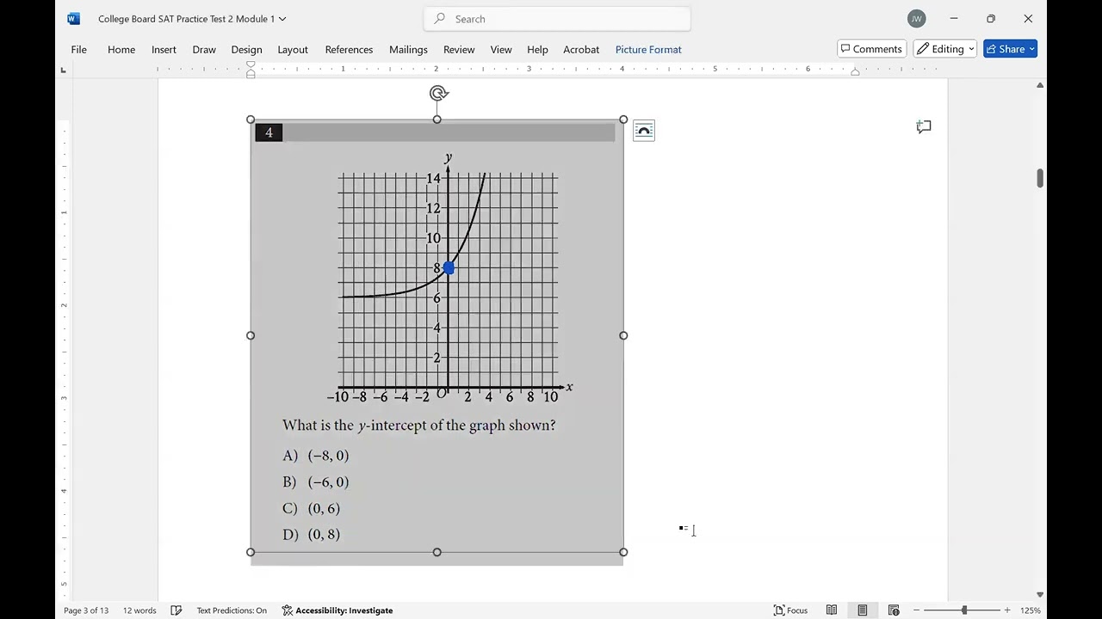Switch to Web Layout view
Screen dimensions: 1102x619
click(894, 610)
